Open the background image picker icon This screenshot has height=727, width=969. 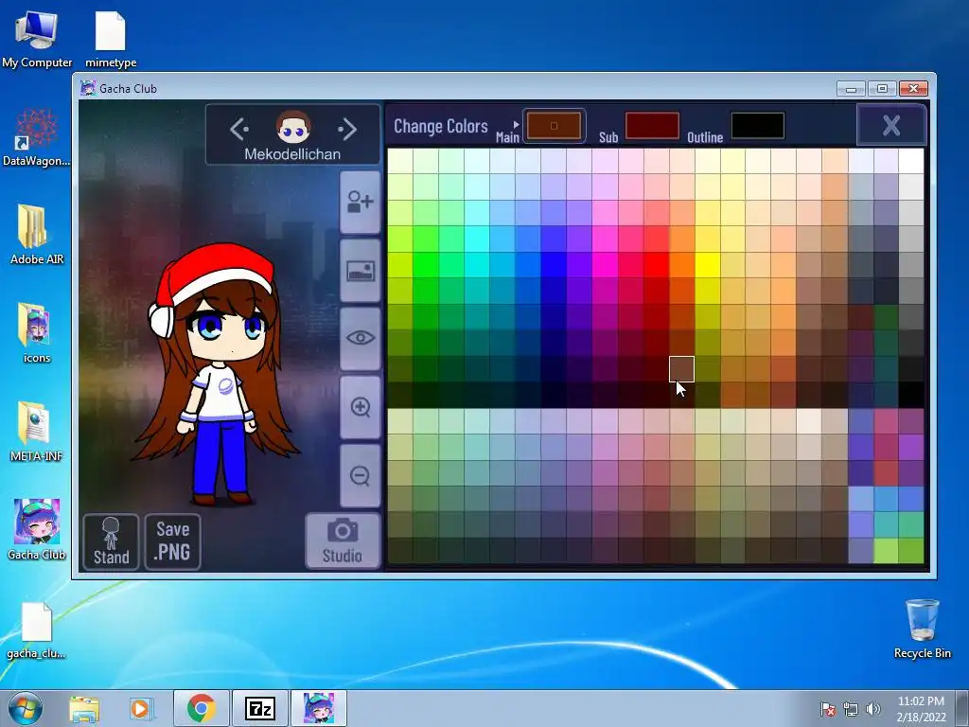click(x=361, y=271)
